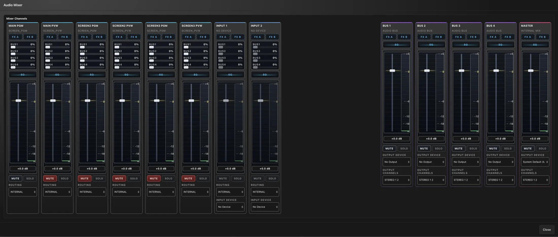Click MAIN PGM BUS1 send slider
The height and width of the screenshot is (237, 558).
point(23,47)
